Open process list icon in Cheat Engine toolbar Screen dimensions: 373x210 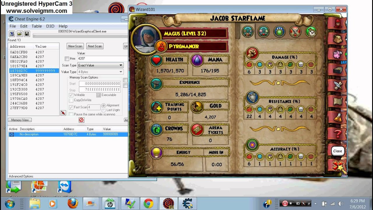(x=12, y=34)
